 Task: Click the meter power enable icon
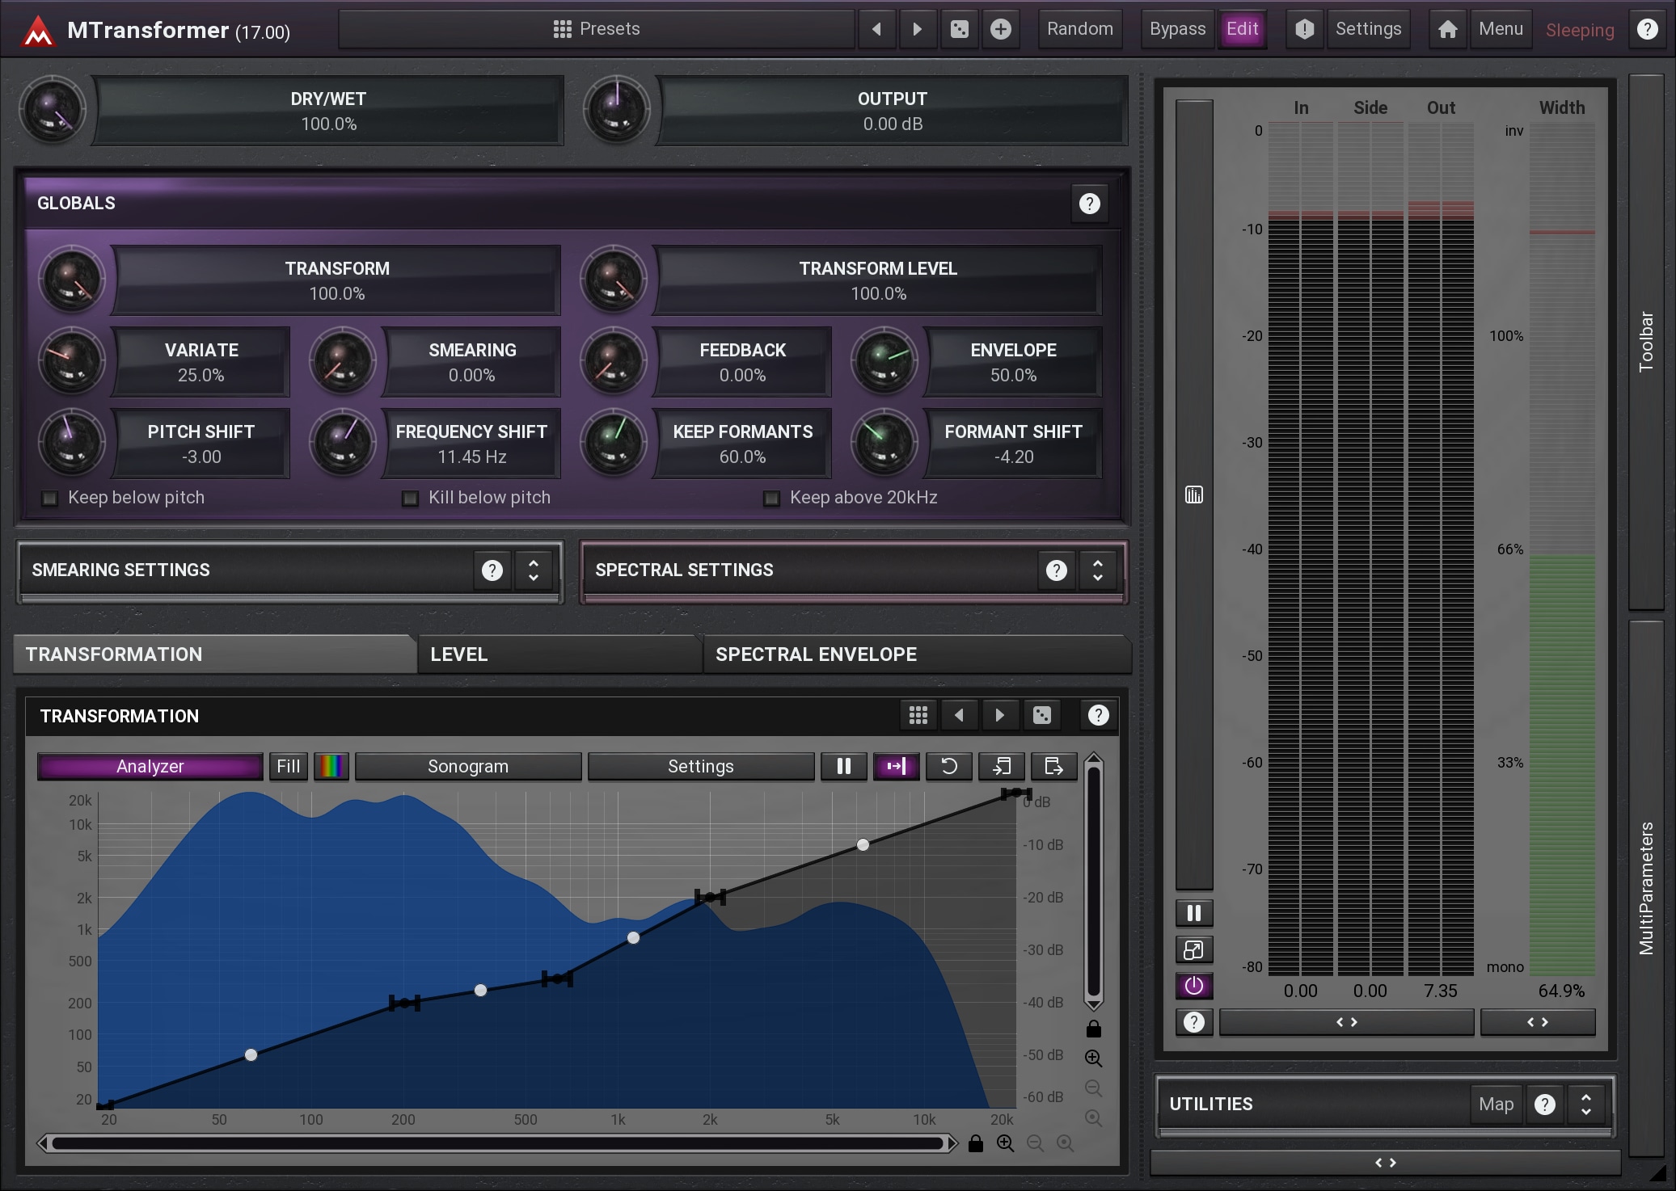(1193, 986)
